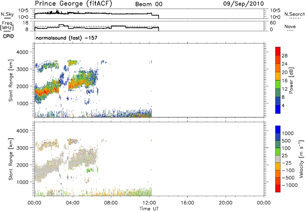Click the "Power [dB]" color bar title
This screenshot has height=211, width=305.
(x=291, y=80)
